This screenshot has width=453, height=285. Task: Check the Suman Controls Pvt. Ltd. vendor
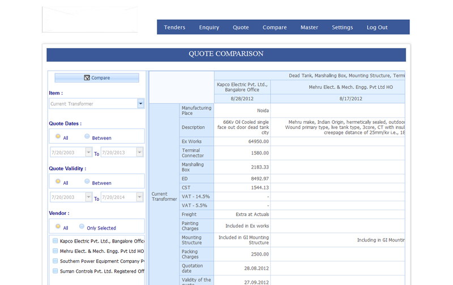[55, 271]
